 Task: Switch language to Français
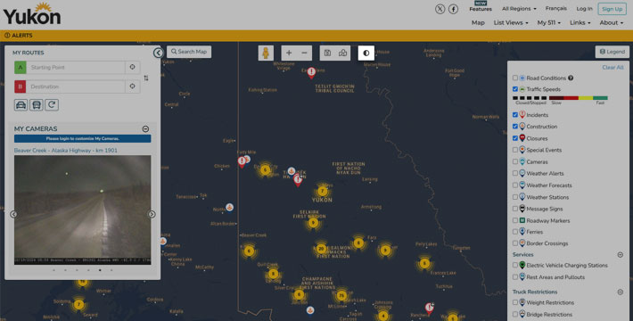tap(556, 9)
